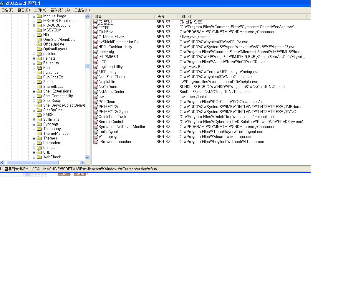Click the InCD value icon

point(96,62)
